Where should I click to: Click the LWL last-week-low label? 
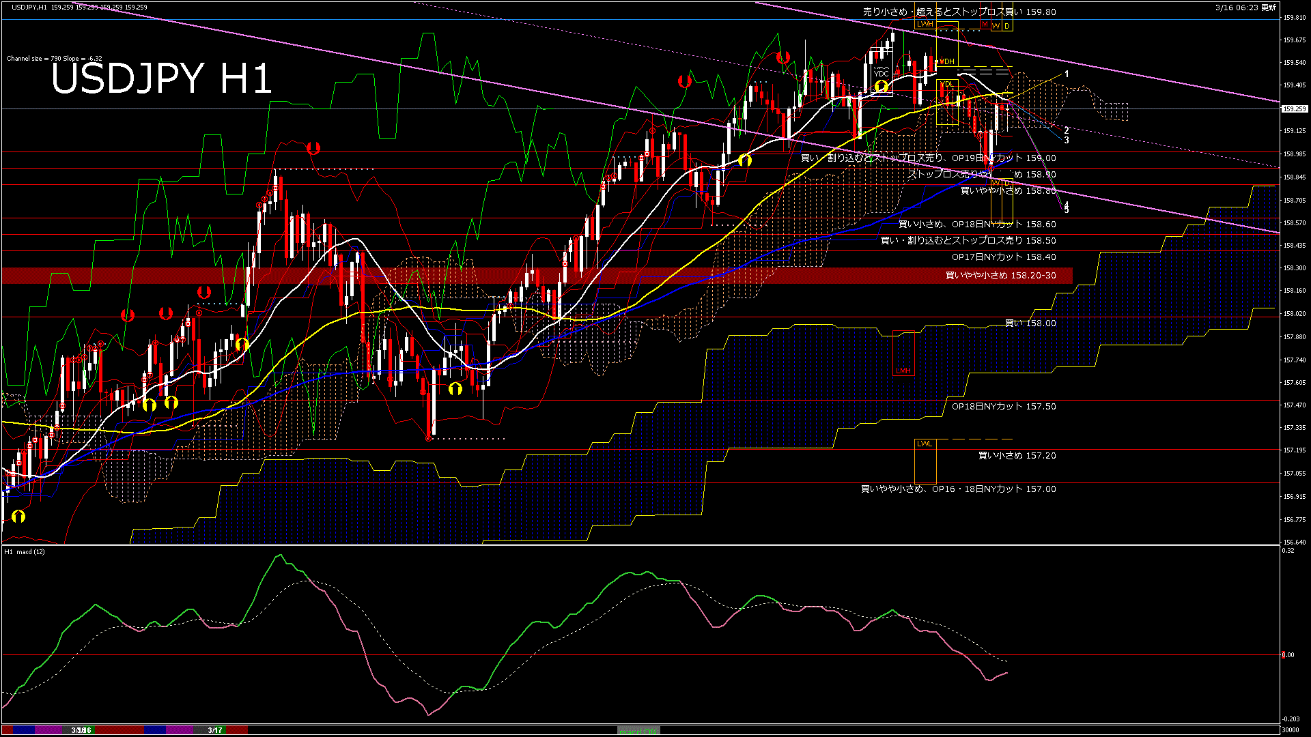tap(925, 444)
